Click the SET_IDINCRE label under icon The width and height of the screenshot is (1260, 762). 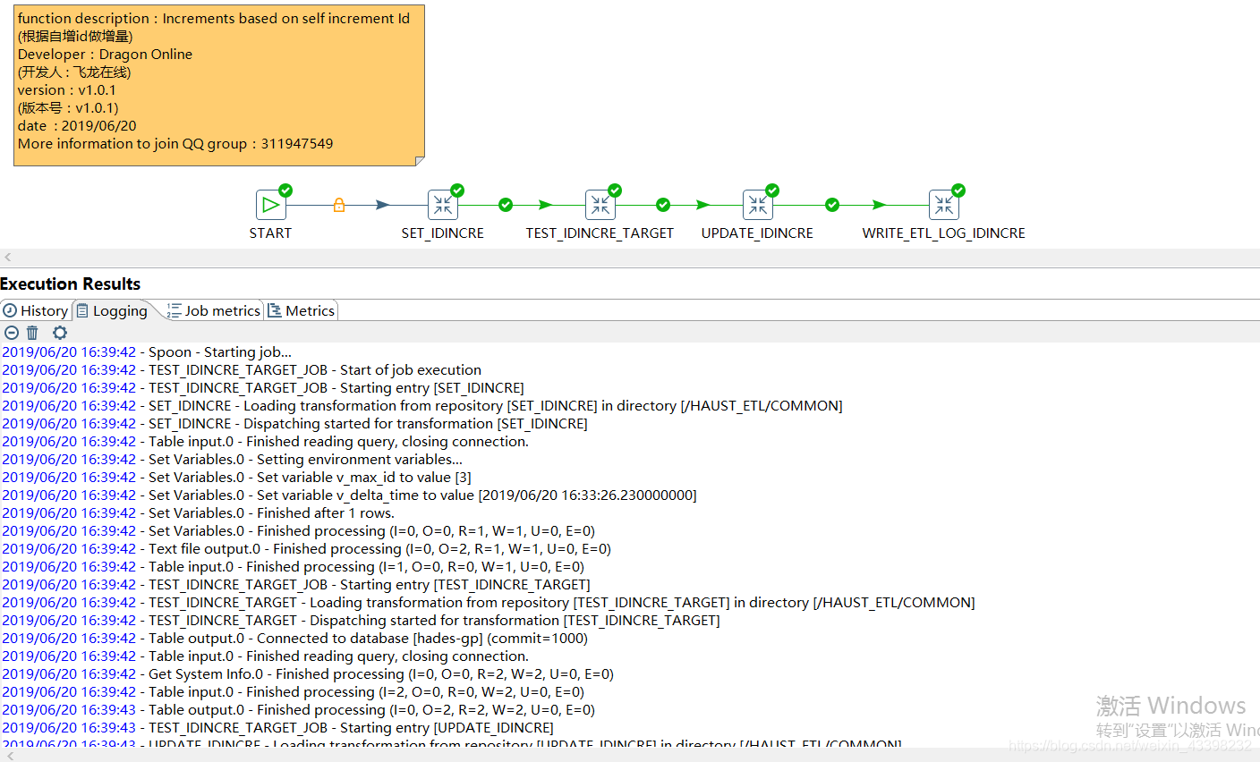tap(442, 233)
